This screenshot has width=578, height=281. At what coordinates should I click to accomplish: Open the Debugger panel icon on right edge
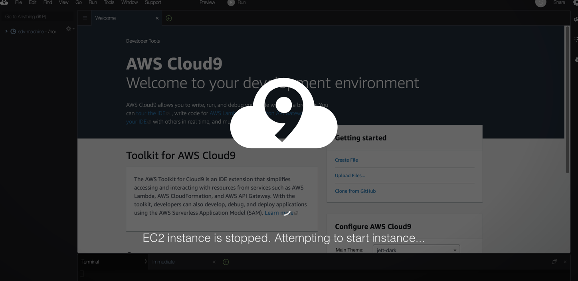click(x=576, y=60)
